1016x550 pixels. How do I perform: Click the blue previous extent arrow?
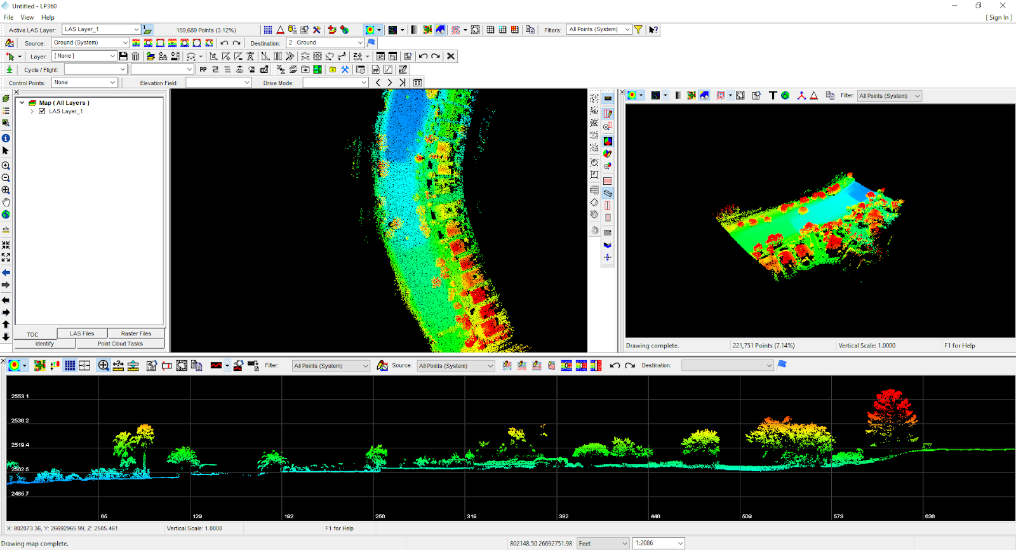6,272
